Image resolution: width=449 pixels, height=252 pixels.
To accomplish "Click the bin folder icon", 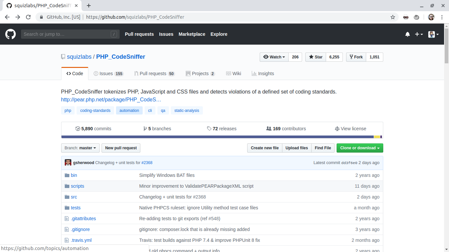I will pos(67,175).
